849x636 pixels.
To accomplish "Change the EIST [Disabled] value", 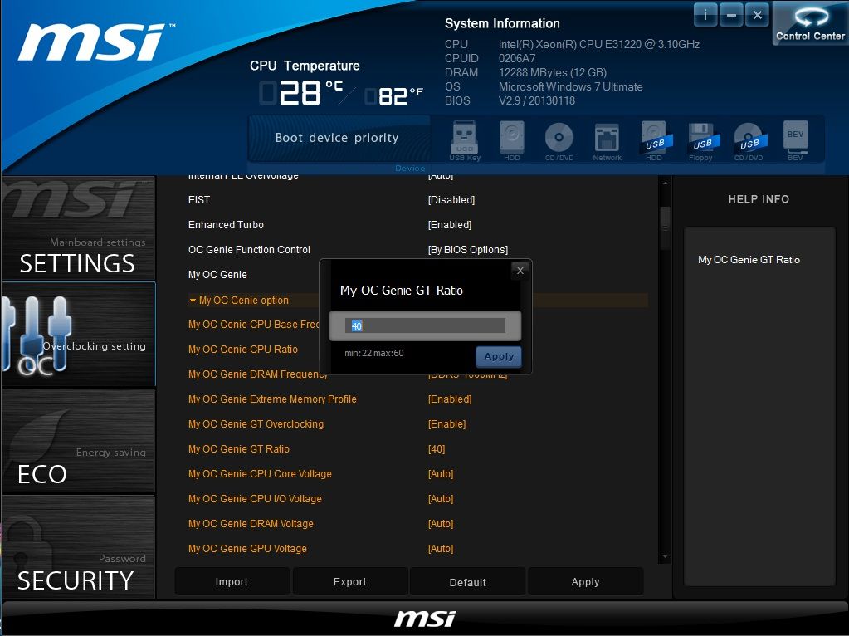I will click(451, 200).
